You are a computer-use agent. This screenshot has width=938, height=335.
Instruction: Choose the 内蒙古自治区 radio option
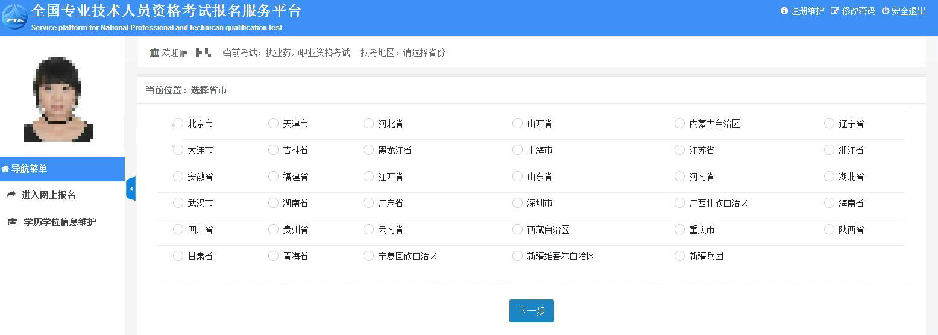pos(679,124)
